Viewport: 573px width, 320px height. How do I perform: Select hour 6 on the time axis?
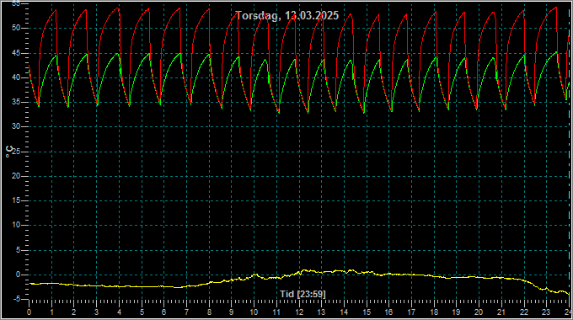(x=163, y=312)
